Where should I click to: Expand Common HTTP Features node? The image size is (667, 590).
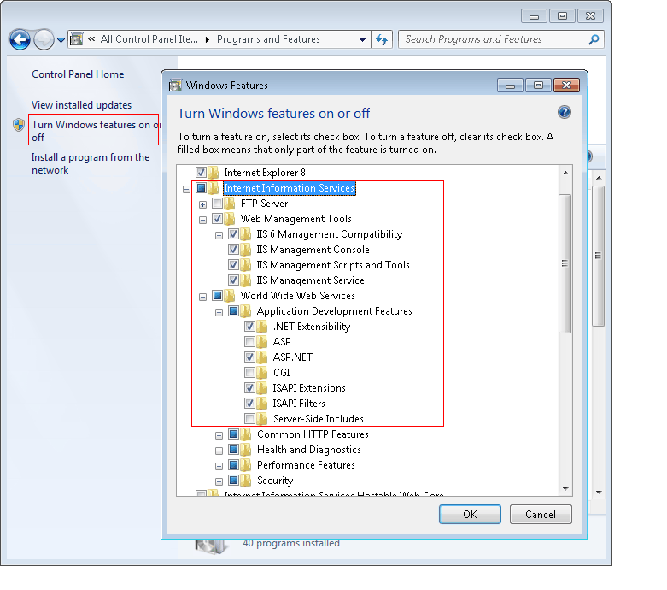[x=219, y=435]
